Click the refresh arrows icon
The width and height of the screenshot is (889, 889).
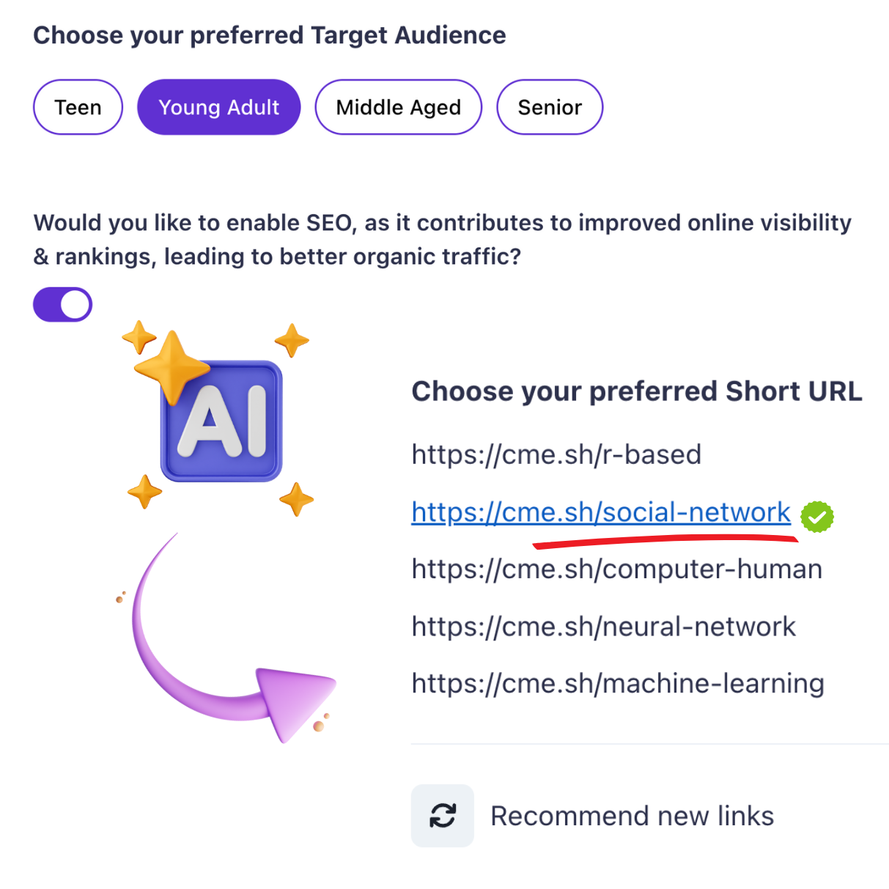443,816
